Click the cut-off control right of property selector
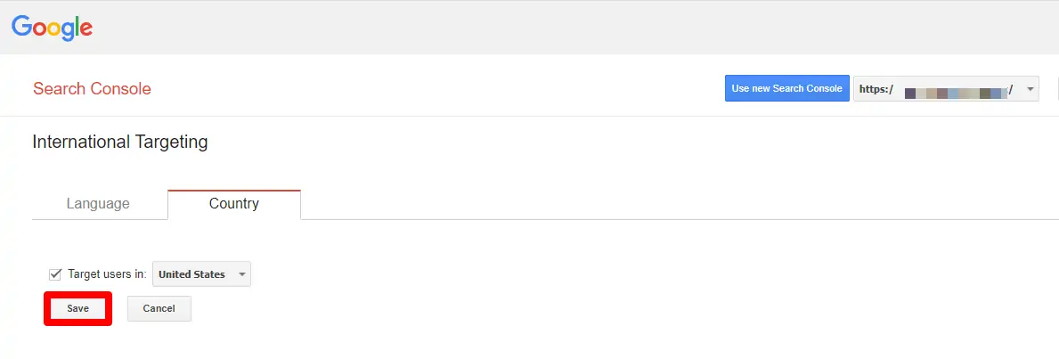Image resolution: width=1059 pixels, height=359 pixels. 1056,89
